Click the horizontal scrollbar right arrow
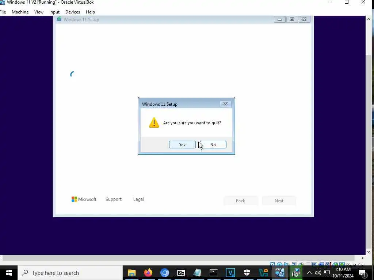The image size is (374, 280). coord(363,258)
